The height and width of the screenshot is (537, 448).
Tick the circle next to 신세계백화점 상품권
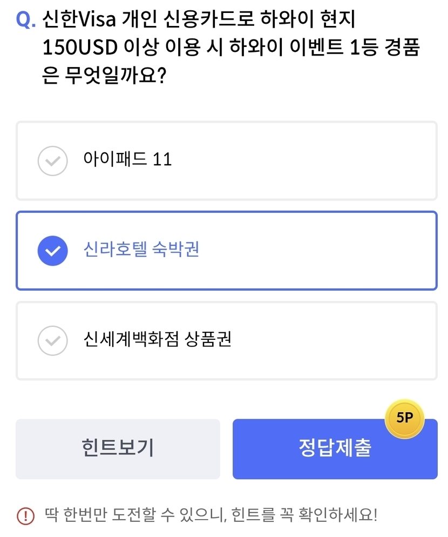coord(52,341)
